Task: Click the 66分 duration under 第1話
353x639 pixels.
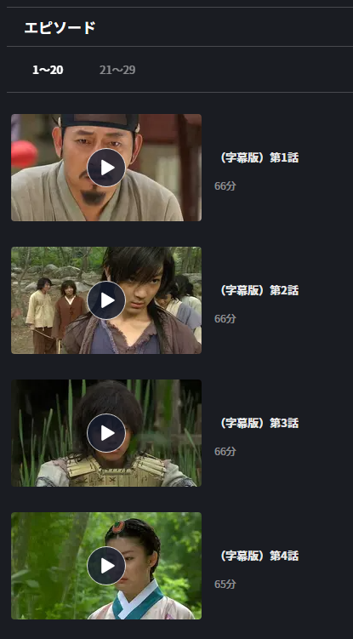Action: [x=225, y=185]
